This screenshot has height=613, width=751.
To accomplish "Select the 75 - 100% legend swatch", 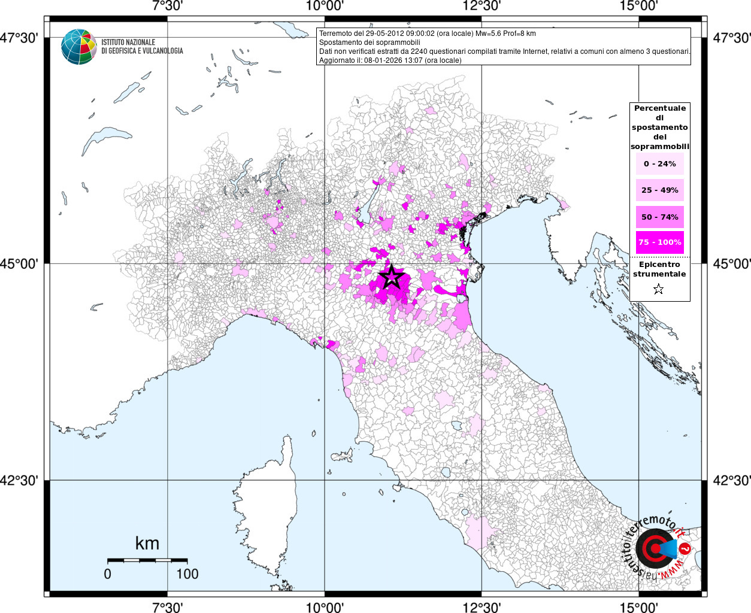I will (659, 242).
